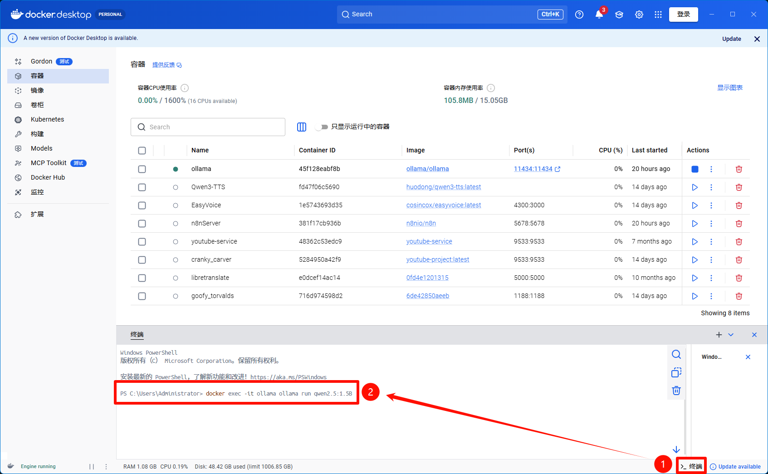Start the libretranslate container
The image size is (768, 474).
pyautogui.click(x=695, y=278)
